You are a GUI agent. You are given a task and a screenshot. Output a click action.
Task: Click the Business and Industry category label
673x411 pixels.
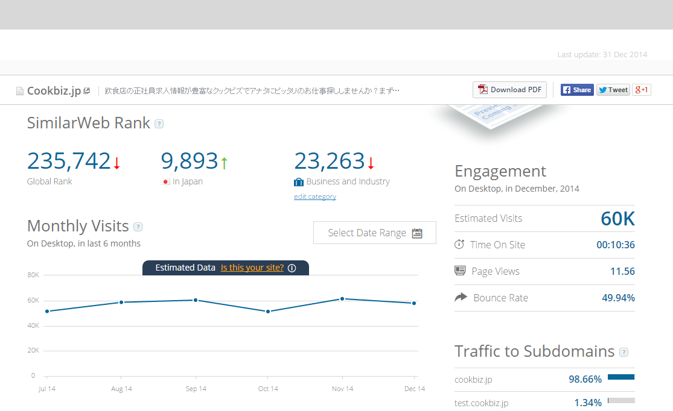[x=348, y=181]
